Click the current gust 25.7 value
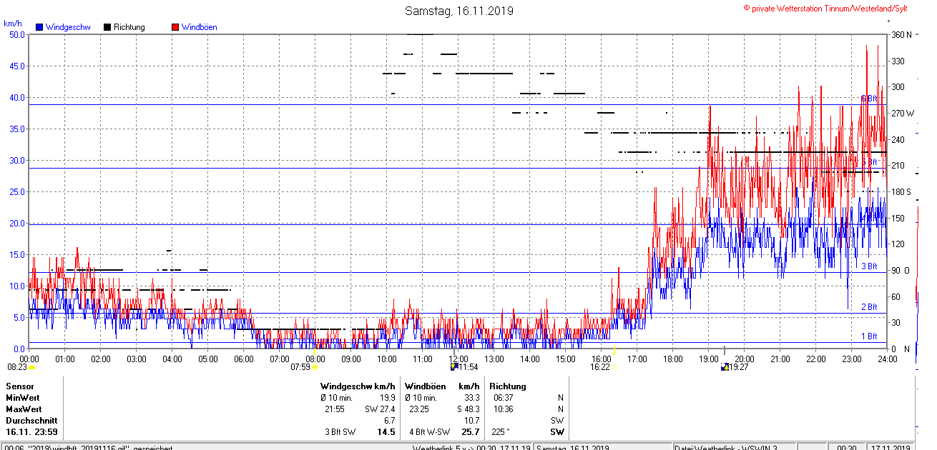This screenshot has height=450, width=937. point(471,432)
